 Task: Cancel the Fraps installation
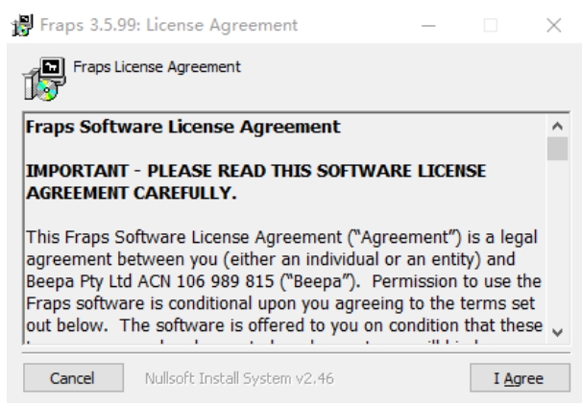click(74, 378)
